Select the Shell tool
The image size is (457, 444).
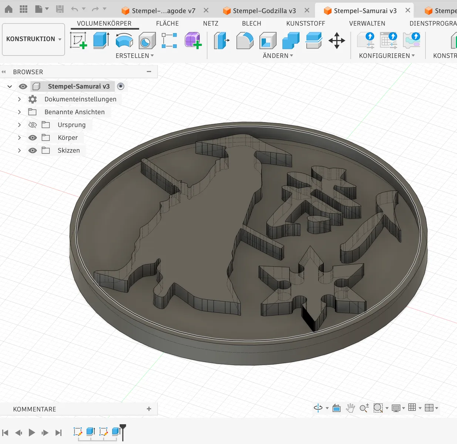click(268, 40)
